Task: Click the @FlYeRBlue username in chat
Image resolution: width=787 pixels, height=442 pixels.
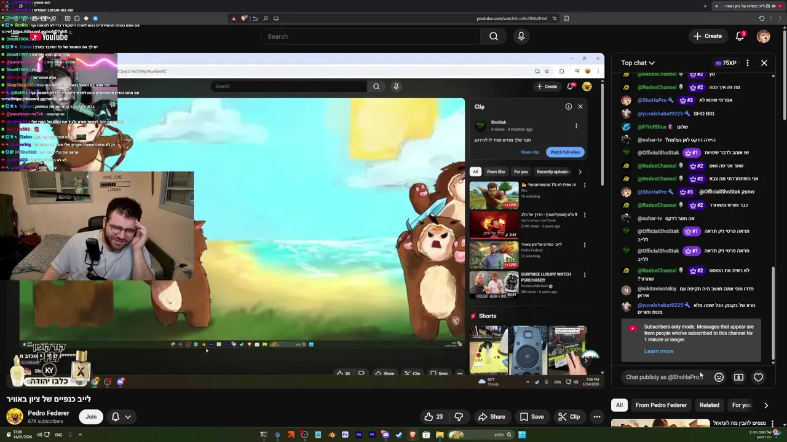Action: tap(652, 126)
